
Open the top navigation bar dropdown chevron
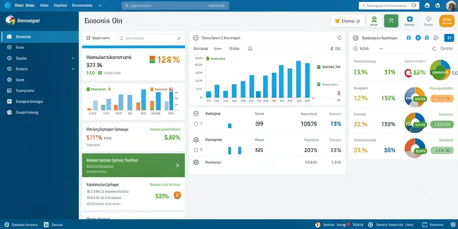[x=101, y=5]
